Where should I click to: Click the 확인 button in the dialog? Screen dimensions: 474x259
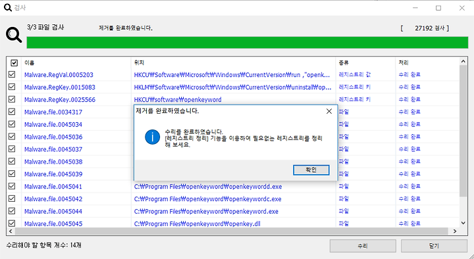click(x=311, y=170)
